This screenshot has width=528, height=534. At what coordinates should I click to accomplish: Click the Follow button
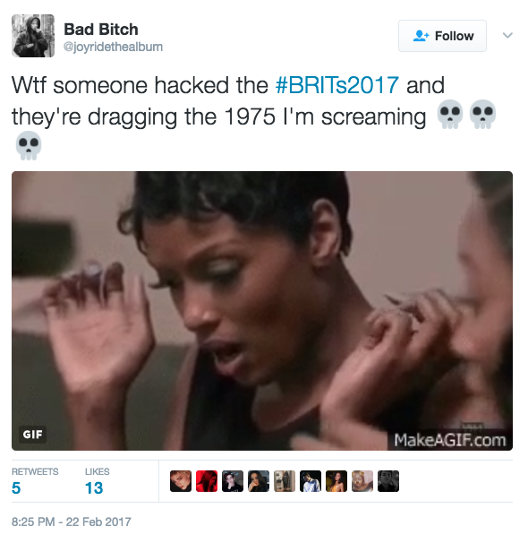(x=442, y=36)
